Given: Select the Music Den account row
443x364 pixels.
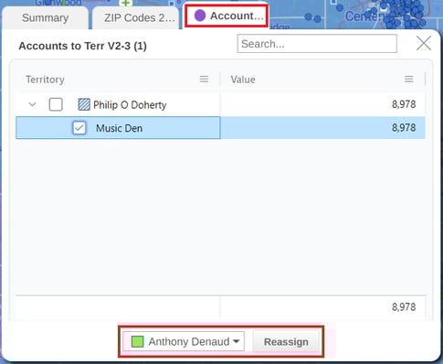Looking at the screenshot, I should coord(220,128).
